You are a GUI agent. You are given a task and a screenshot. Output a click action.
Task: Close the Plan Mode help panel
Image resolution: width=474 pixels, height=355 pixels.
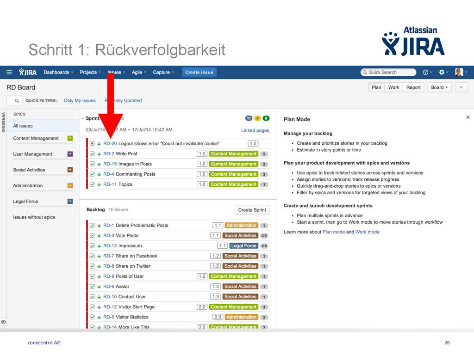point(468,117)
